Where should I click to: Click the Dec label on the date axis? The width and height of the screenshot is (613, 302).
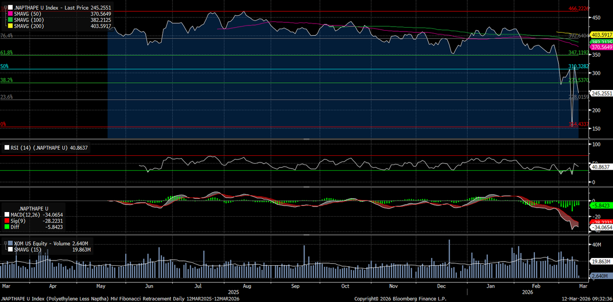coord(442,286)
